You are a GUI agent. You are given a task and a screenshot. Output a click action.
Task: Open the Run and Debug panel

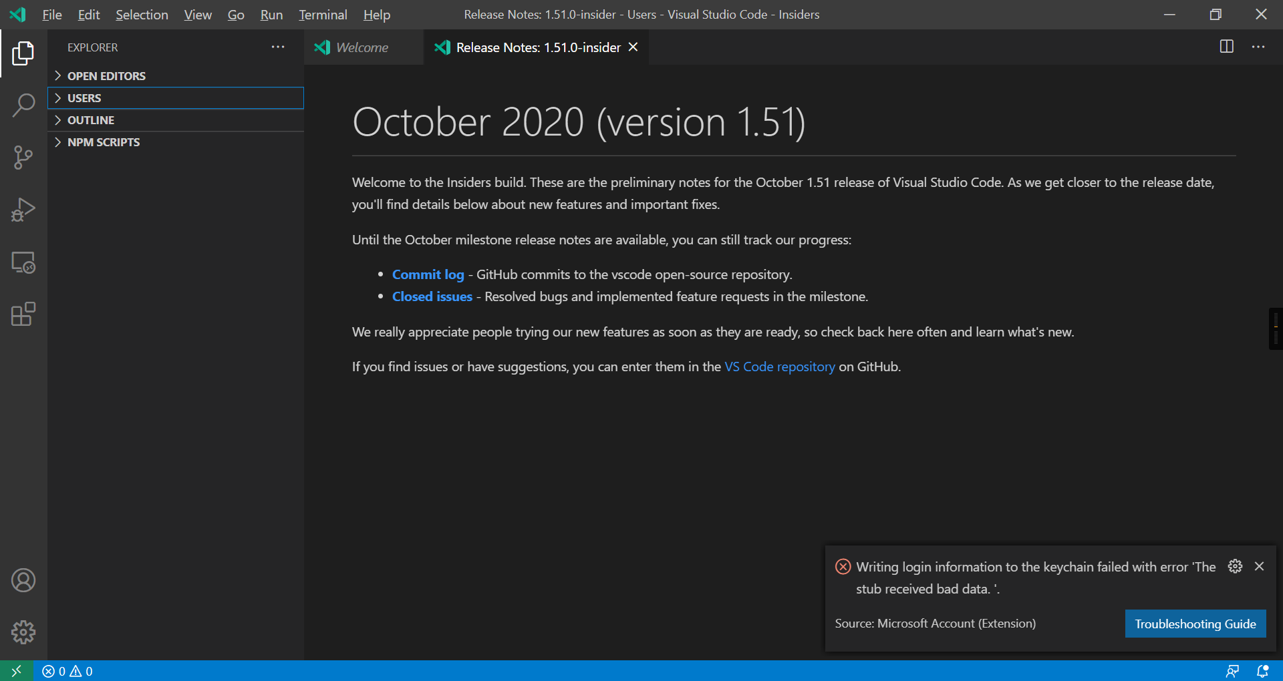coord(24,209)
